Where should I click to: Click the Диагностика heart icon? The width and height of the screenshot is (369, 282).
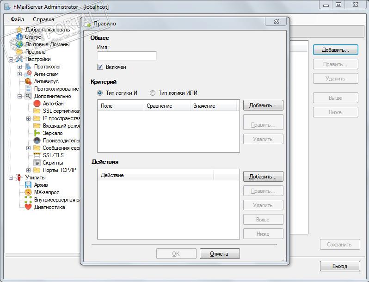coord(28,207)
